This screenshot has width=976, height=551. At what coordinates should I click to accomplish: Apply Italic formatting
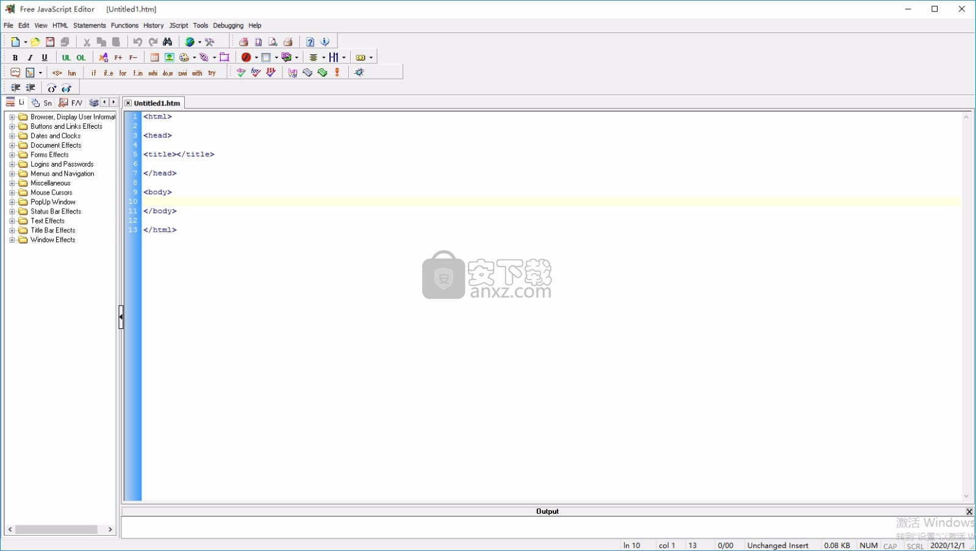click(x=30, y=57)
